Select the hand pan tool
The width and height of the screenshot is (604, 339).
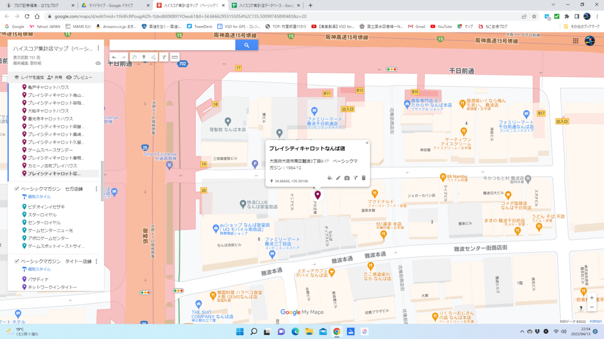pyautogui.click(x=134, y=57)
